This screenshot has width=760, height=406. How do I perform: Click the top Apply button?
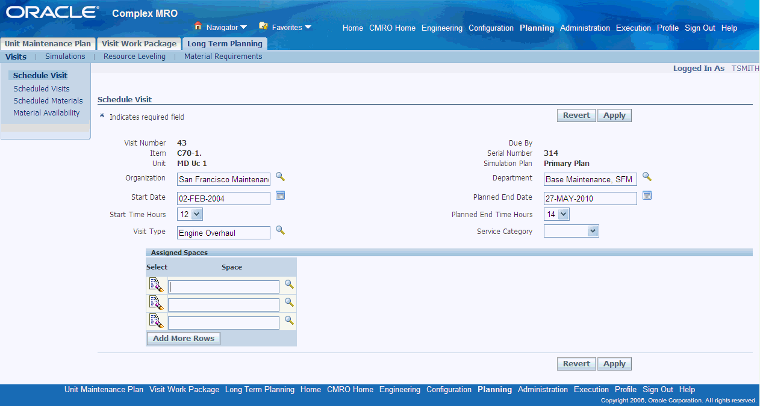click(x=614, y=115)
